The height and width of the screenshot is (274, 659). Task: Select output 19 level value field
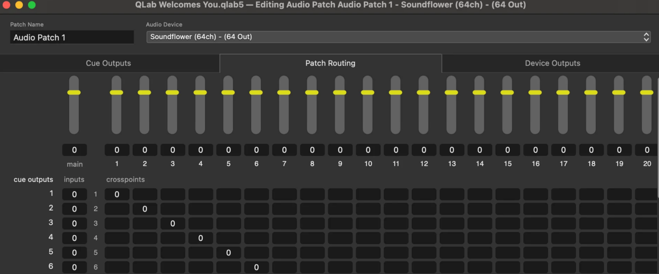[x=620, y=150]
